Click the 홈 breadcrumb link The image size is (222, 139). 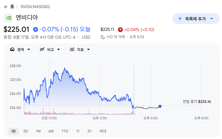[12, 7]
